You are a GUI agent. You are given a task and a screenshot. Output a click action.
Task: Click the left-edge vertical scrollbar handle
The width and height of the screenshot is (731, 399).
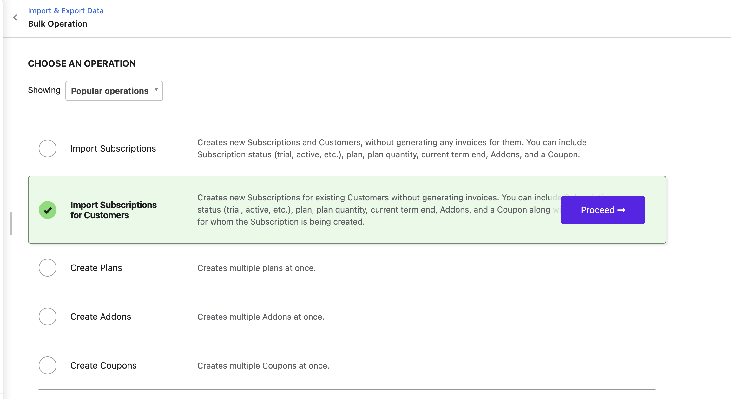pyautogui.click(x=11, y=224)
